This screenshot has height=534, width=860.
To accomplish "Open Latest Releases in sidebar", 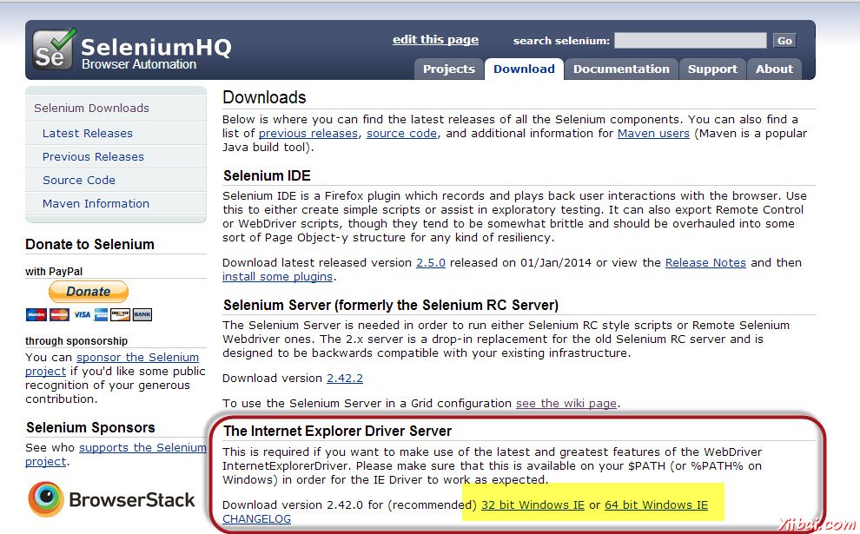I will (88, 134).
